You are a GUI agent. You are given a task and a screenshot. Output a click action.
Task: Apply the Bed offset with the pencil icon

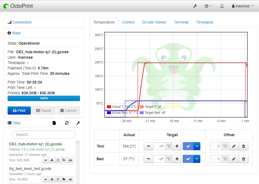(x=234, y=159)
